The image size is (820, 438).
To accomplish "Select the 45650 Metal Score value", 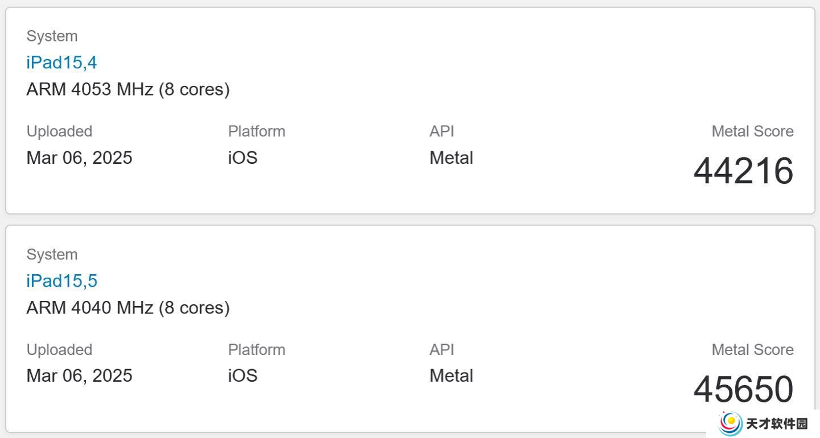I will (x=743, y=390).
